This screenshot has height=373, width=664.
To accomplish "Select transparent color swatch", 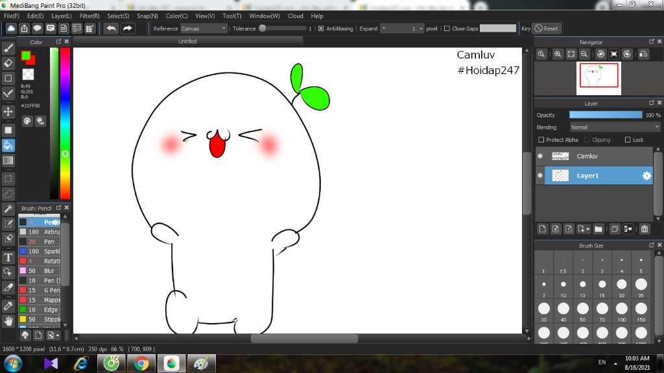I will pyautogui.click(x=29, y=74).
